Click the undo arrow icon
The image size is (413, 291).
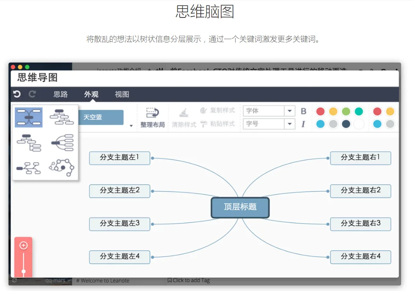pos(17,94)
